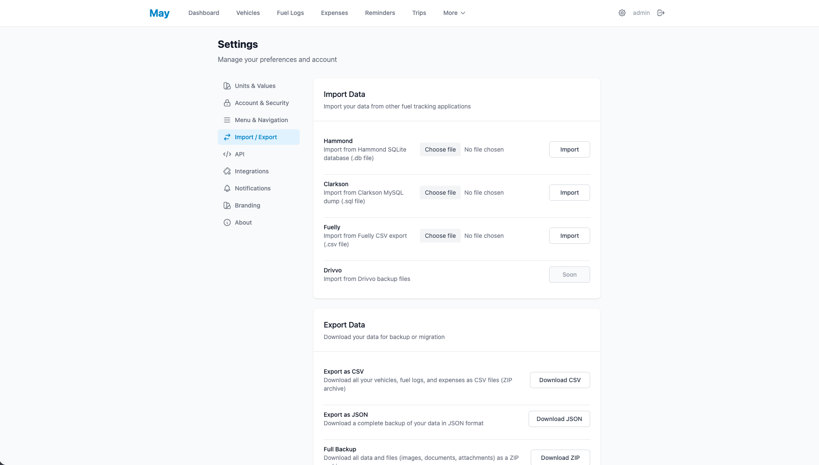Select the Import / Export settings tab
Viewport: 819px width, 465px height.
tap(259, 137)
